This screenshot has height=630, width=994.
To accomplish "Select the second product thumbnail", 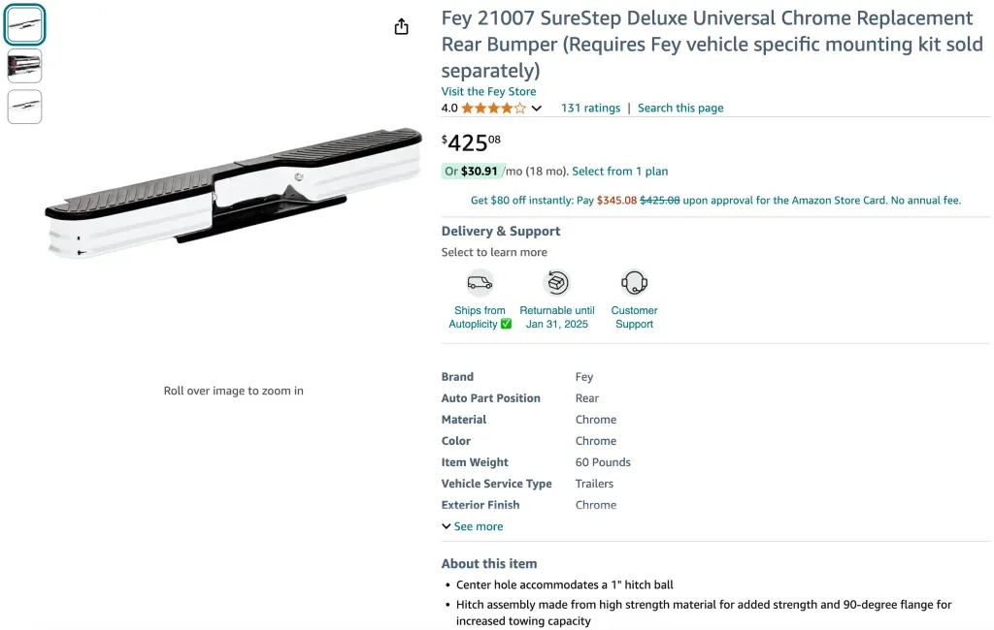I will (24, 66).
